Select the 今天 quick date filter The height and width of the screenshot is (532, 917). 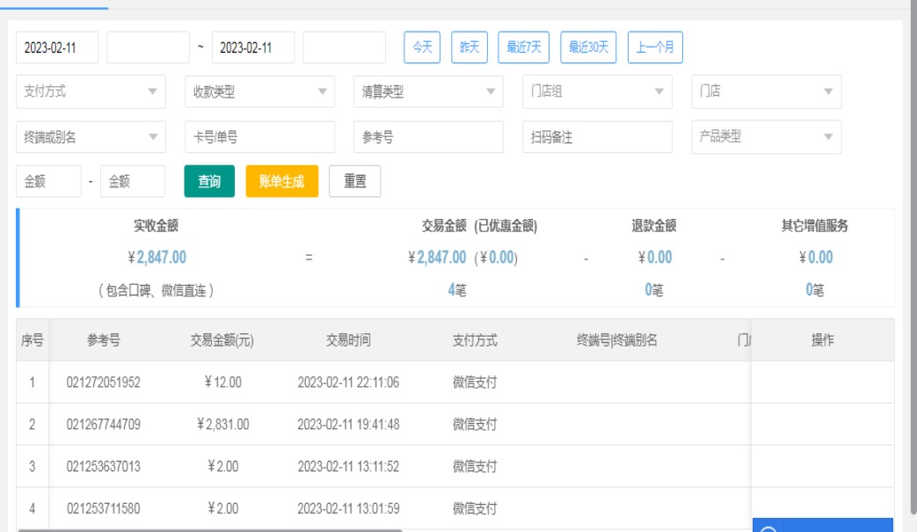pos(422,47)
